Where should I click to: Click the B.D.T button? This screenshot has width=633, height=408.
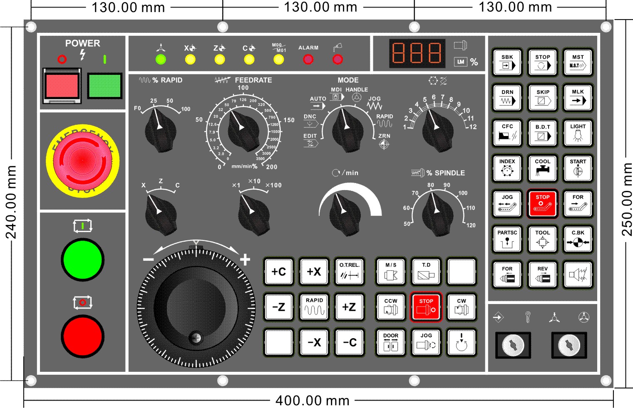[x=542, y=133]
